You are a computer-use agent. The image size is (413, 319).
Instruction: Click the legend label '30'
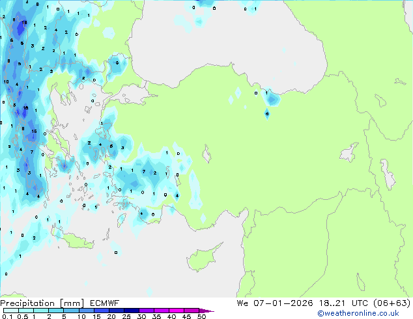tap(141, 316)
